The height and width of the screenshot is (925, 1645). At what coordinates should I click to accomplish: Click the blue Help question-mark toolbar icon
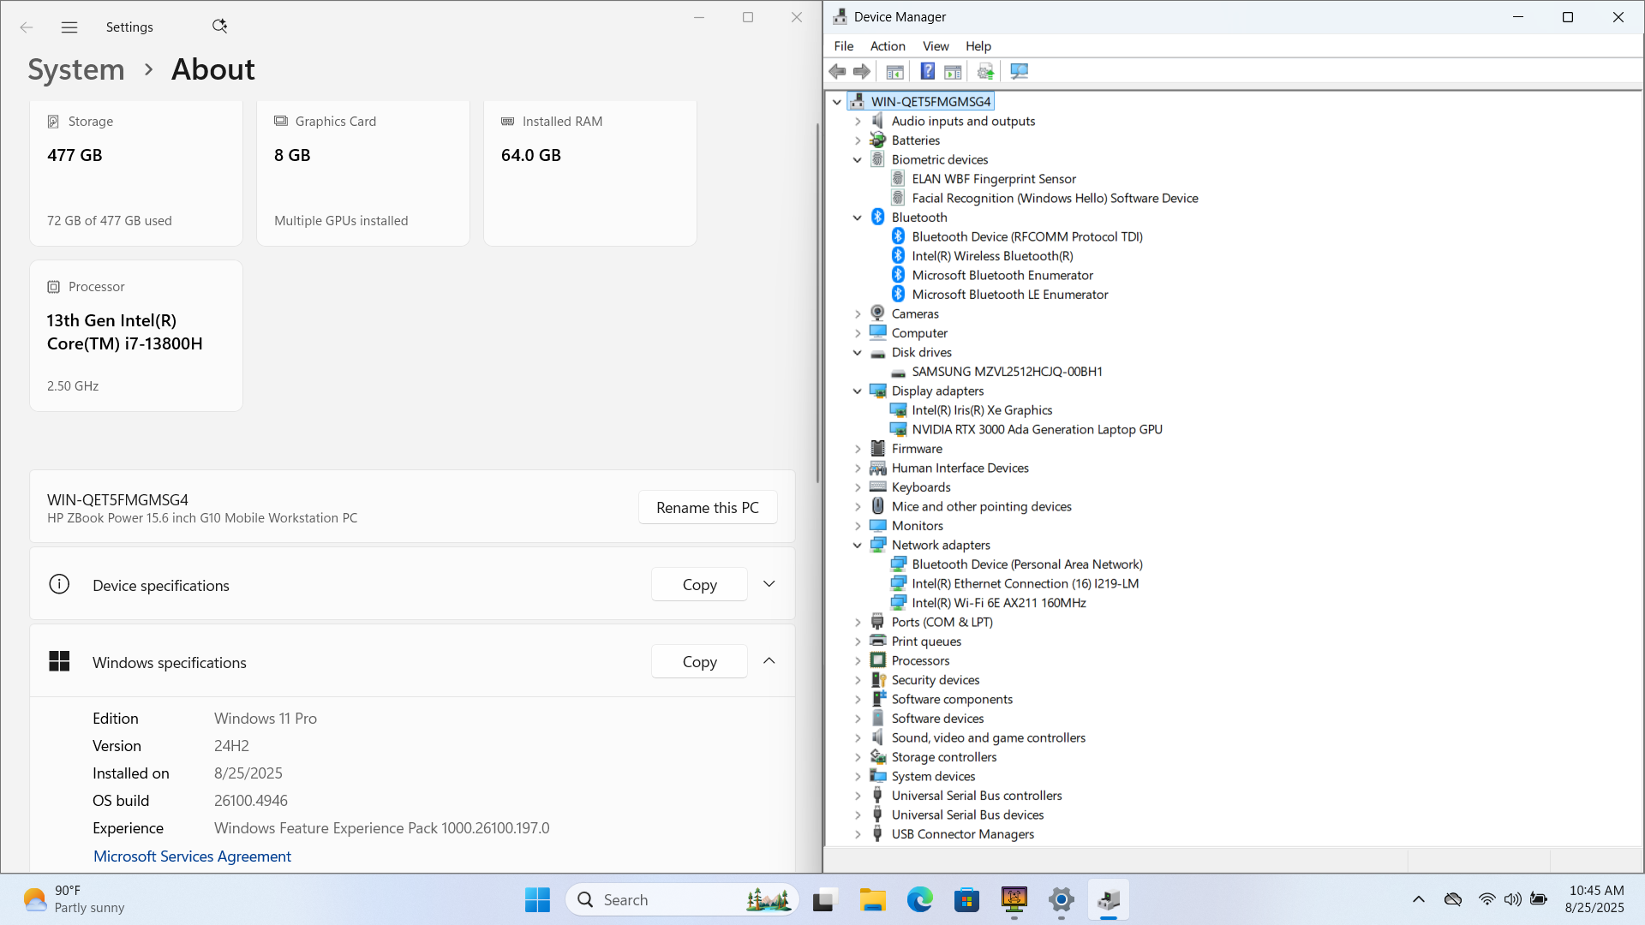(x=927, y=71)
